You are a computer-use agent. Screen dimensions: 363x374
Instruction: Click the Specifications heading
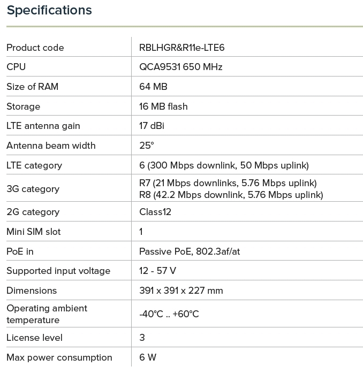pyautogui.click(x=49, y=10)
